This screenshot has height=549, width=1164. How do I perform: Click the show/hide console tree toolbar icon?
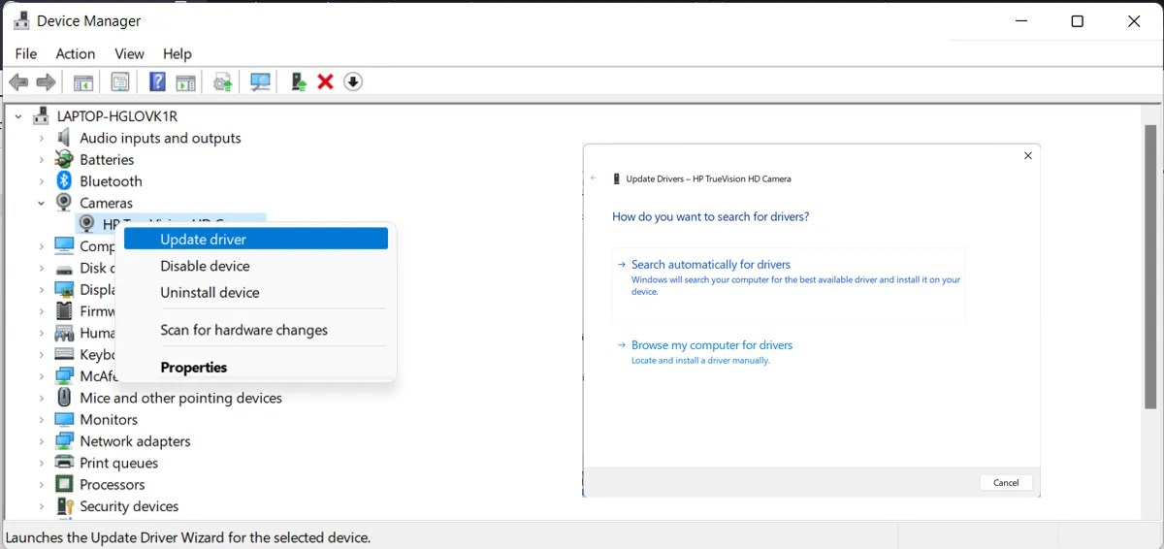pos(84,82)
